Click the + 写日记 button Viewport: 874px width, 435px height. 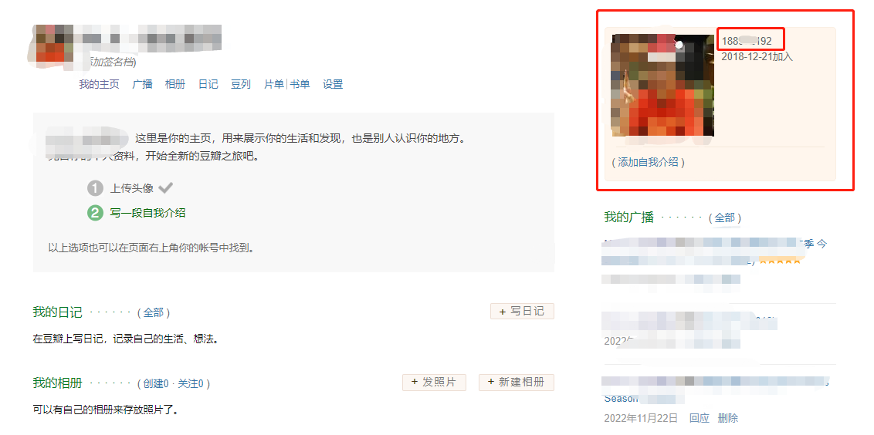[x=522, y=312]
